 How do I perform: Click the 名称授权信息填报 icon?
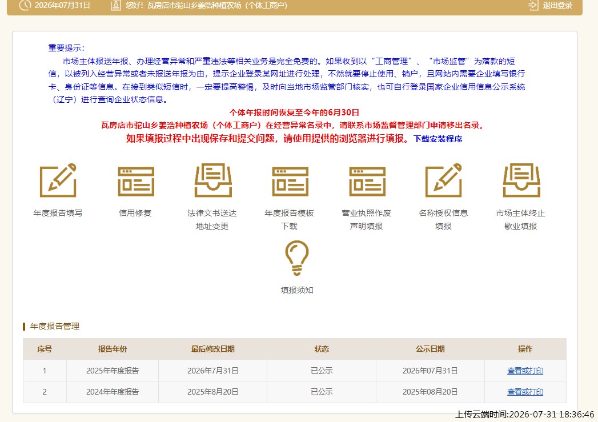pos(444,180)
